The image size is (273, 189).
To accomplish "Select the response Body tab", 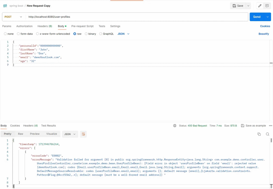I will coord(4,125).
